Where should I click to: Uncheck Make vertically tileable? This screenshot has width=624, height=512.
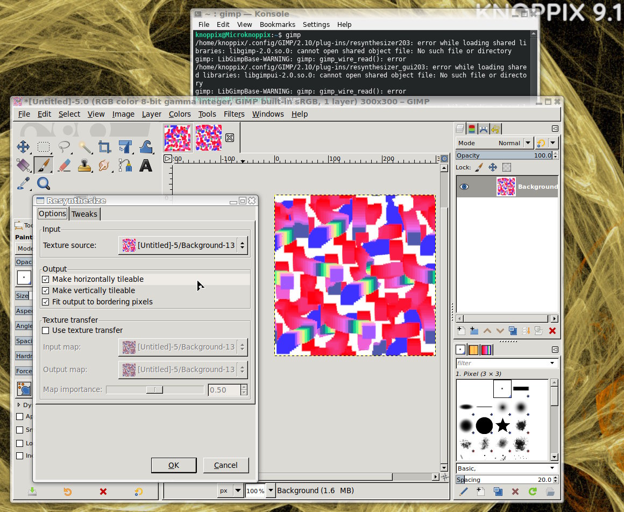[x=46, y=290]
